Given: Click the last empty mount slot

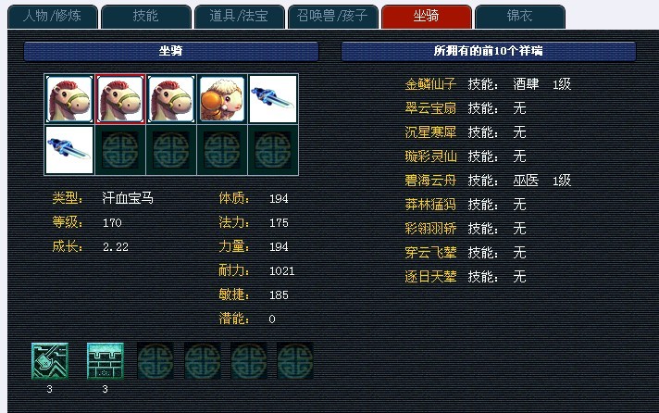Looking at the screenshot, I should (273, 150).
